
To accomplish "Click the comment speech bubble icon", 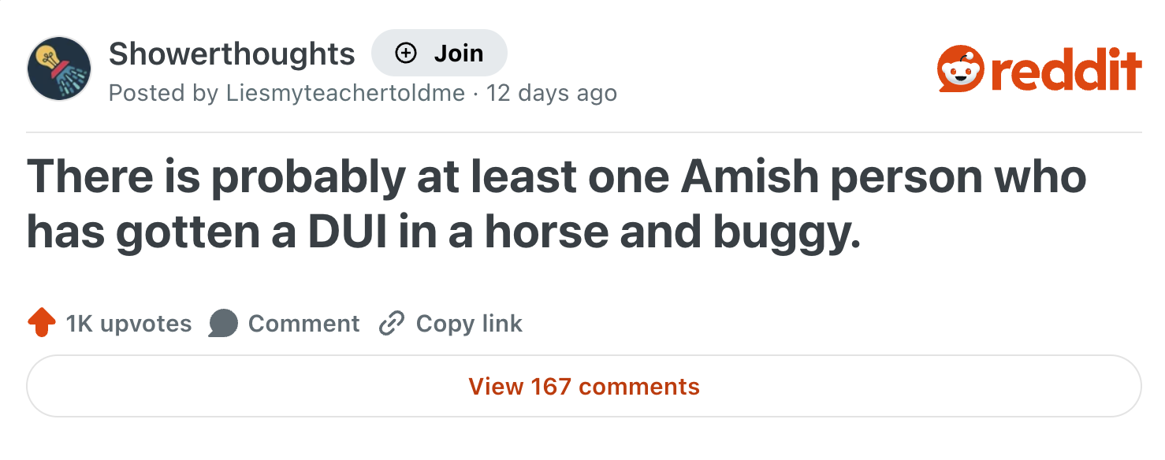I will click(223, 324).
